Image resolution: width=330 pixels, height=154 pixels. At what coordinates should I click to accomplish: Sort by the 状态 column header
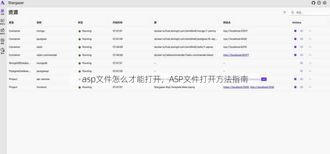coord(80,22)
